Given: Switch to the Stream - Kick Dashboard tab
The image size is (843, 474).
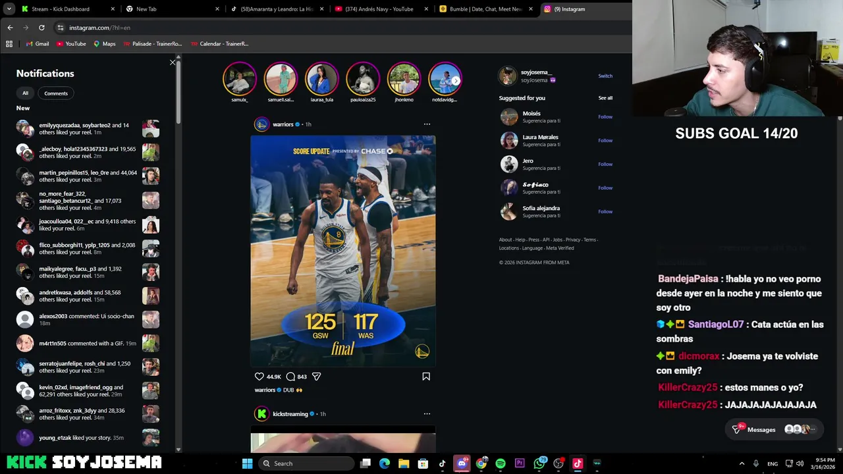Looking at the screenshot, I should [x=68, y=9].
